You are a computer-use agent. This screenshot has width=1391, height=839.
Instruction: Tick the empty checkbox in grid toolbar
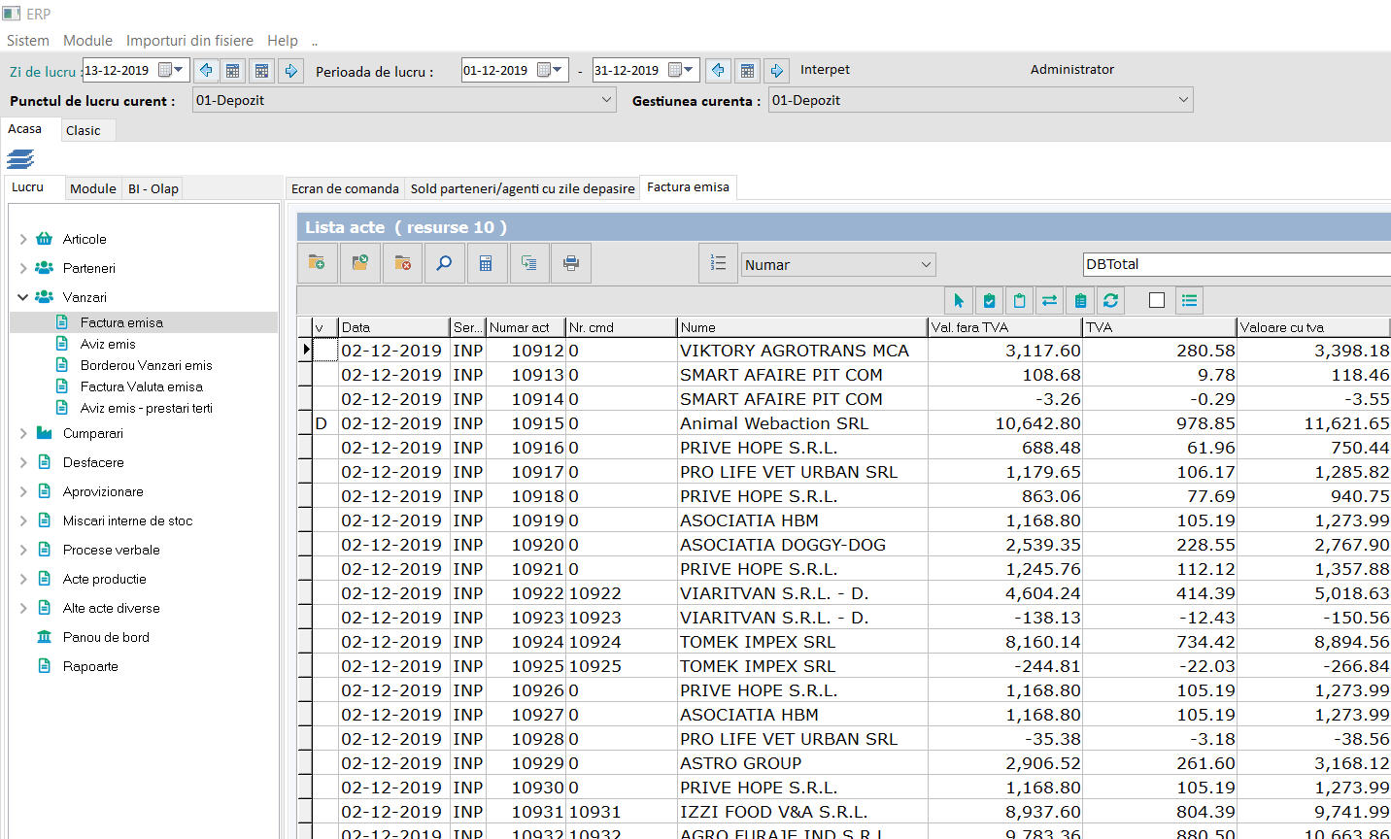click(x=1156, y=301)
